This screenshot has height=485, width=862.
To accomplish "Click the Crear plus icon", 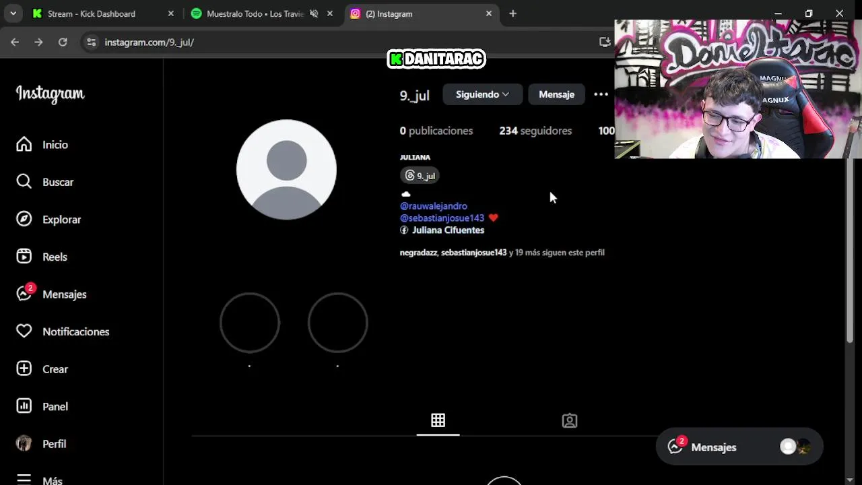I will [24, 368].
